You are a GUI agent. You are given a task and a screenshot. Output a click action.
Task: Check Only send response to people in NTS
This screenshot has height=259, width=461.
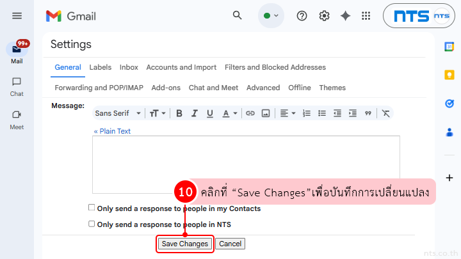point(92,224)
